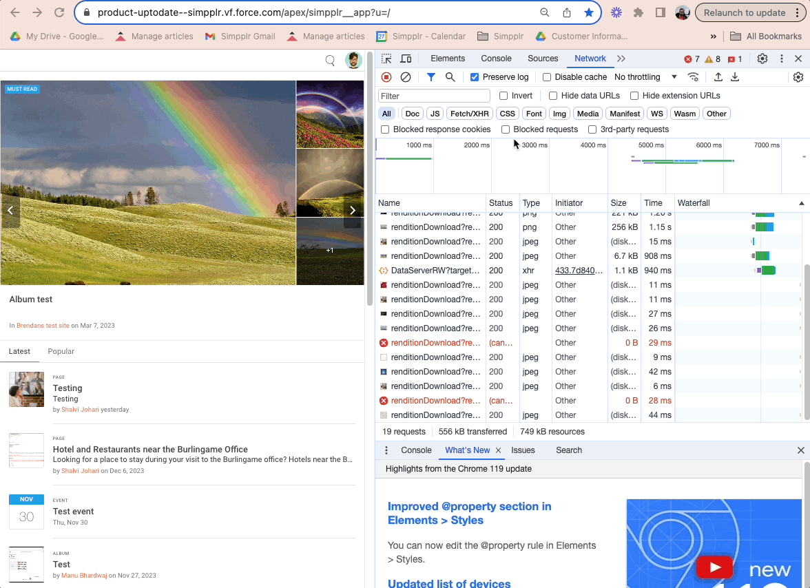This screenshot has height=588, width=810.
Task: Enable the Disable cache checkbox
Action: pyautogui.click(x=547, y=77)
